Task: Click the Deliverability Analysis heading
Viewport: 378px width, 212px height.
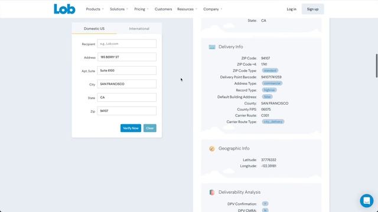Action: 239,193
